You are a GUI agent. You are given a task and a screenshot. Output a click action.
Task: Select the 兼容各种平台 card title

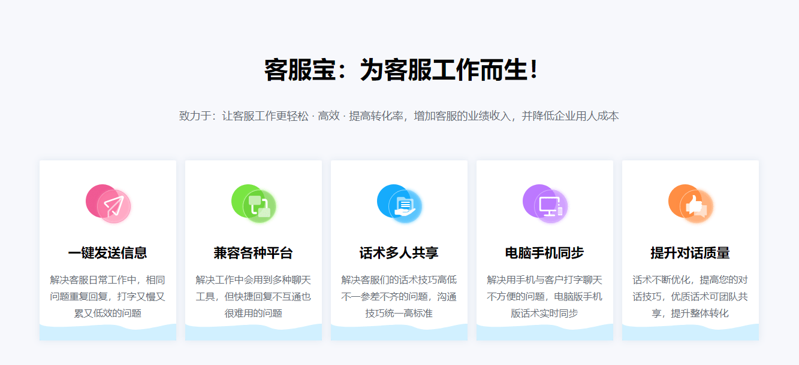(x=254, y=253)
